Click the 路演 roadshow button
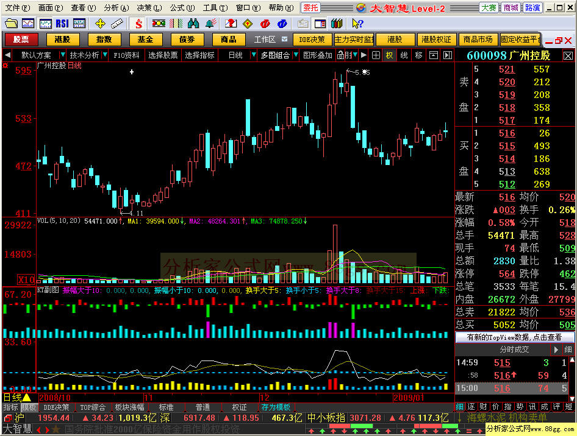Screen dimensions: 577x436 pos(532,8)
